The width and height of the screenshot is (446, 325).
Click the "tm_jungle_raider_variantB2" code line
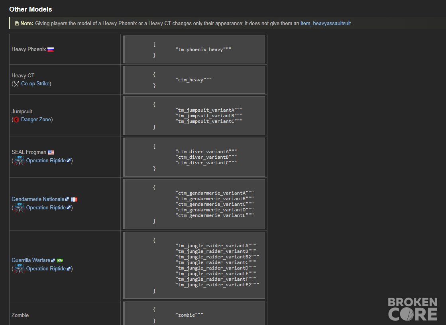217,257
